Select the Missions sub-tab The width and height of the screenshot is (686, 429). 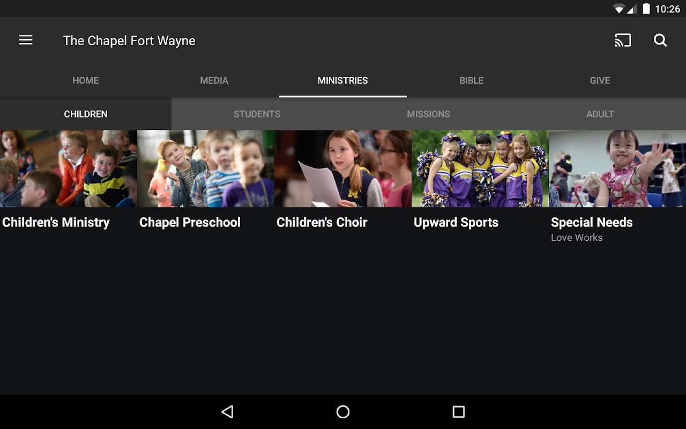click(429, 114)
